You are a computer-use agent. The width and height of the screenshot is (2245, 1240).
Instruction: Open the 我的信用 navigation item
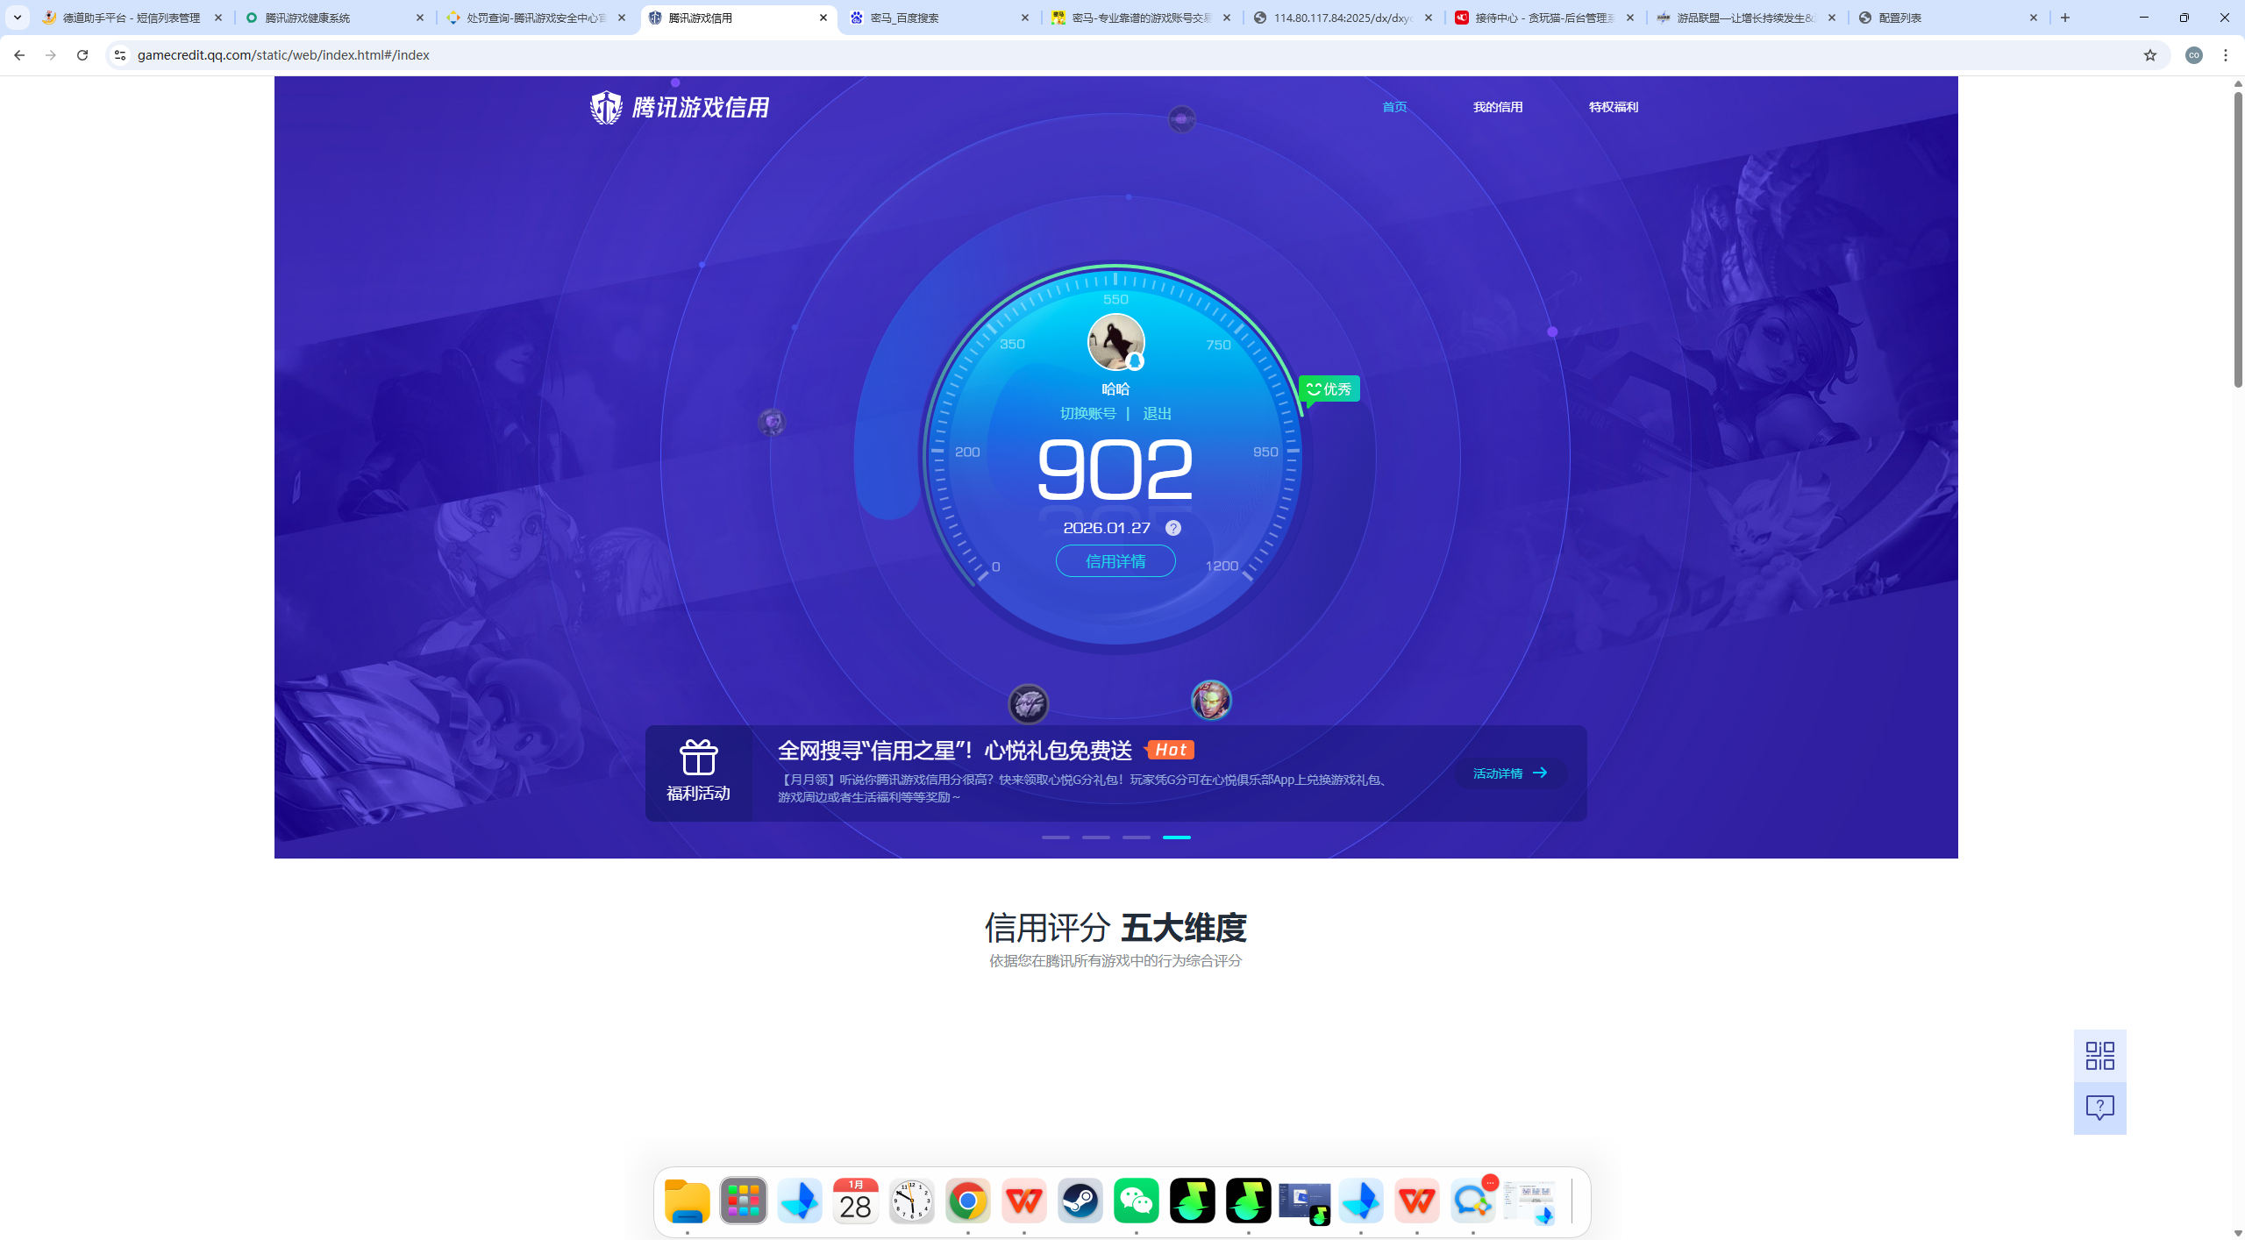click(x=1498, y=106)
